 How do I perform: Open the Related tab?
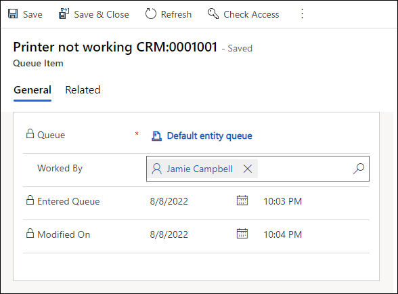(83, 90)
